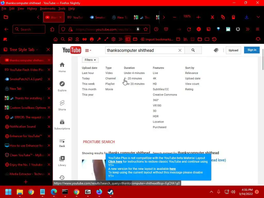Close the Enhancer for YouTube sidebar tab
The width and height of the screenshot is (264, 198).
point(49,136)
